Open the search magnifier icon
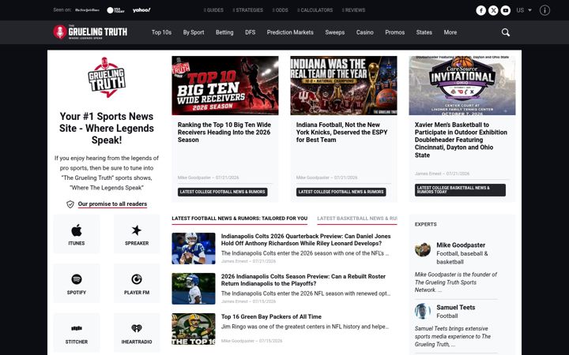This screenshot has height=355, width=569. [x=506, y=32]
